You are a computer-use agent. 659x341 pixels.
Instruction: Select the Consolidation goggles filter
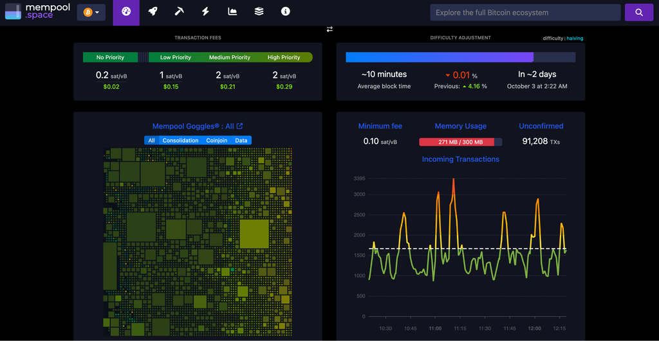click(x=180, y=141)
